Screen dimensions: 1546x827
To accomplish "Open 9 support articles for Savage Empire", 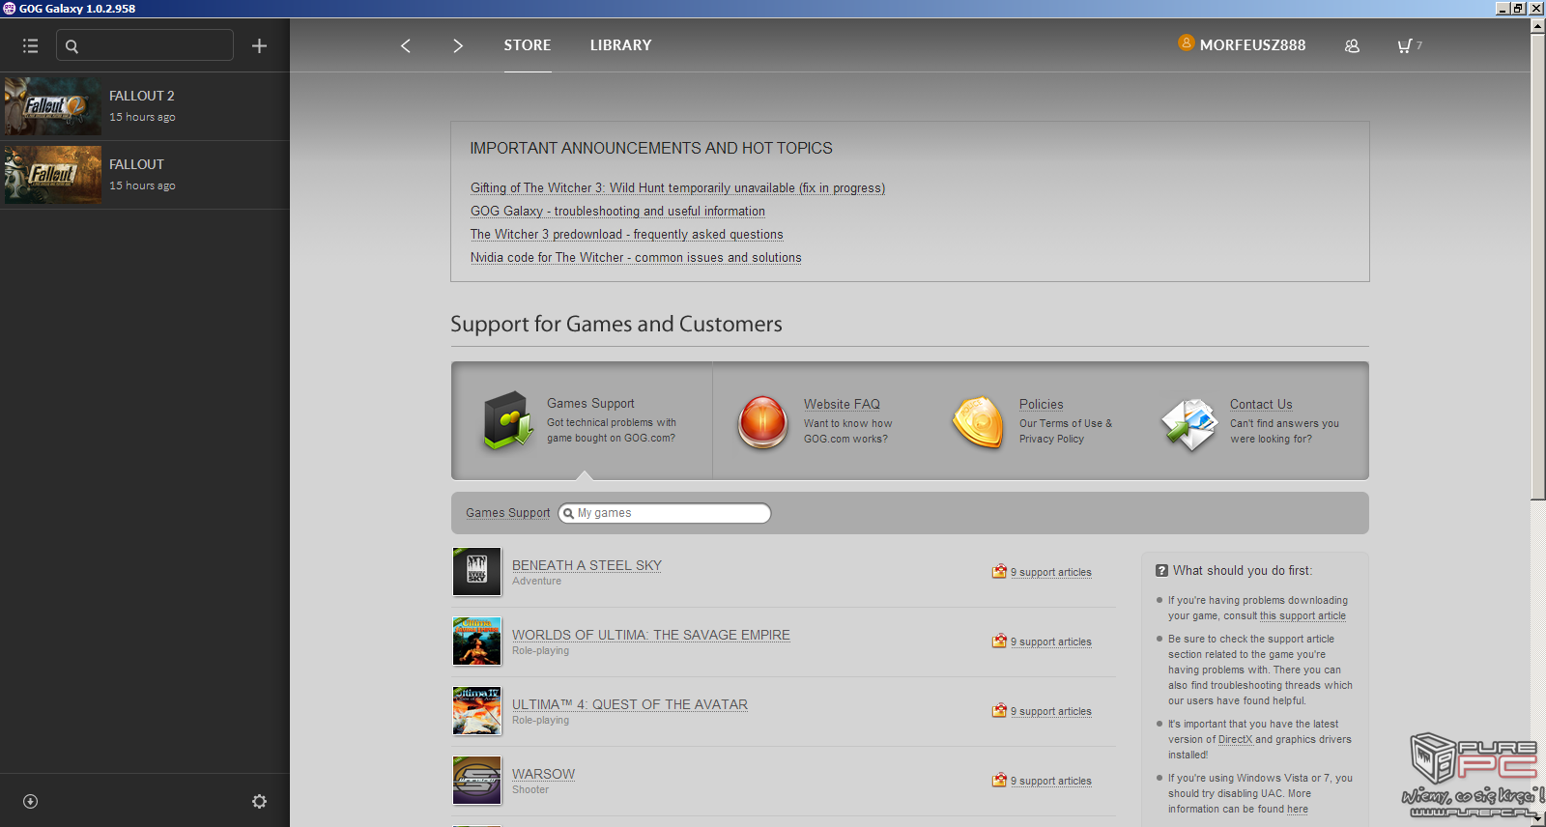I will [x=1051, y=642].
